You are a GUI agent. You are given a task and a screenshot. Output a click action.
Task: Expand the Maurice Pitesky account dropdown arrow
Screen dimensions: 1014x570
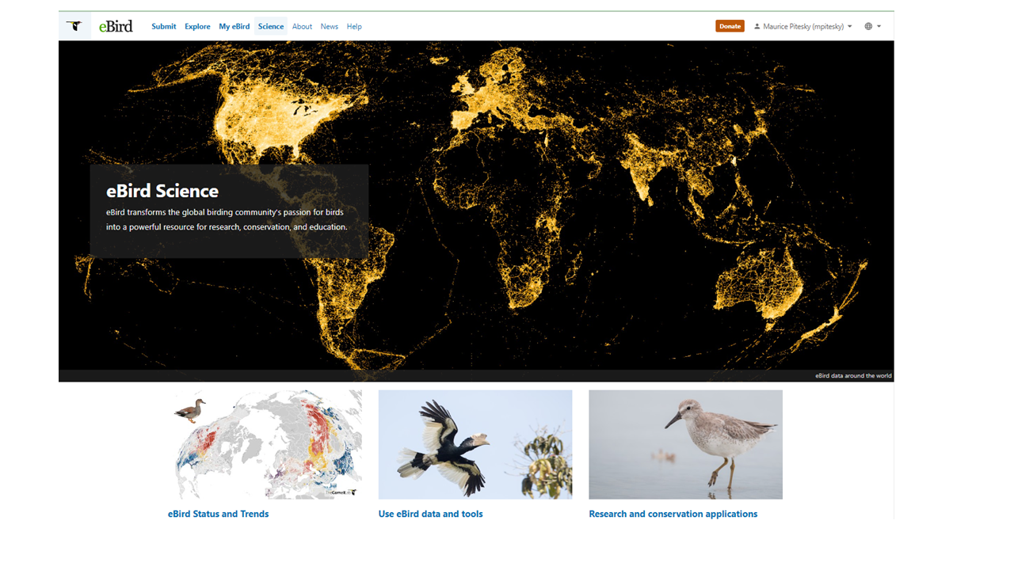pos(849,25)
